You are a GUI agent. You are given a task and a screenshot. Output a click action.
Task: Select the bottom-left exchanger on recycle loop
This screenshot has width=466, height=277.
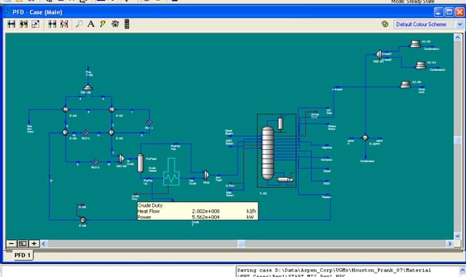(83, 220)
